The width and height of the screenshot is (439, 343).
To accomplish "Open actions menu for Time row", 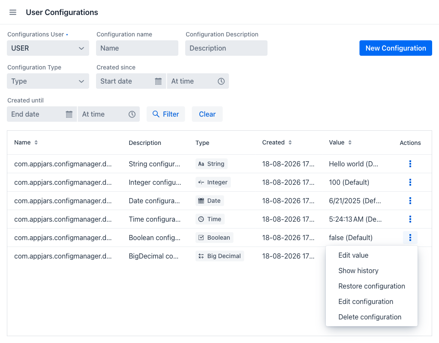I will (410, 219).
